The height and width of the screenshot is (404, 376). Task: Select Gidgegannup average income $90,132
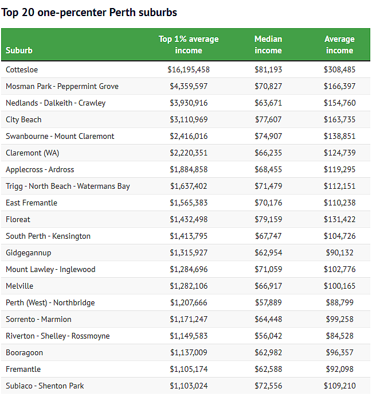(x=339, y=252)
